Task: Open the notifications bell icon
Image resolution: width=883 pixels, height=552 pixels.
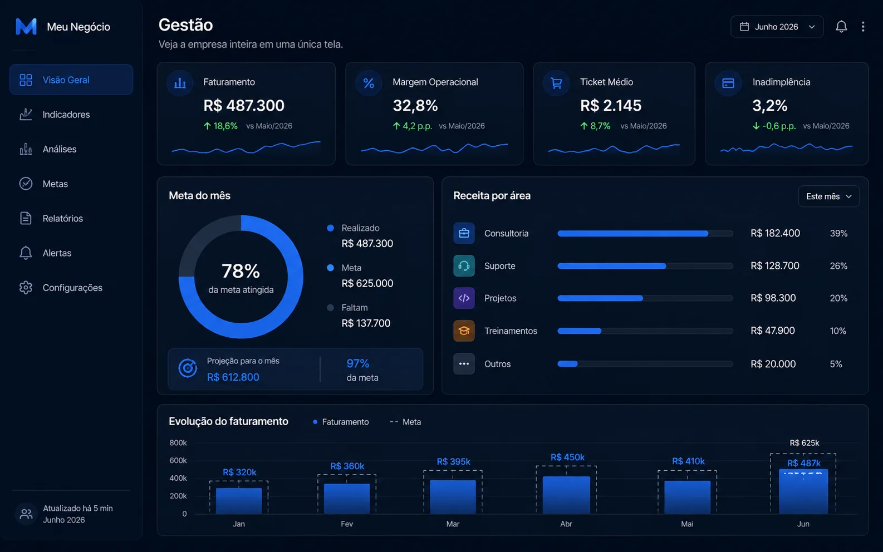Action: [x=841, y=27]
